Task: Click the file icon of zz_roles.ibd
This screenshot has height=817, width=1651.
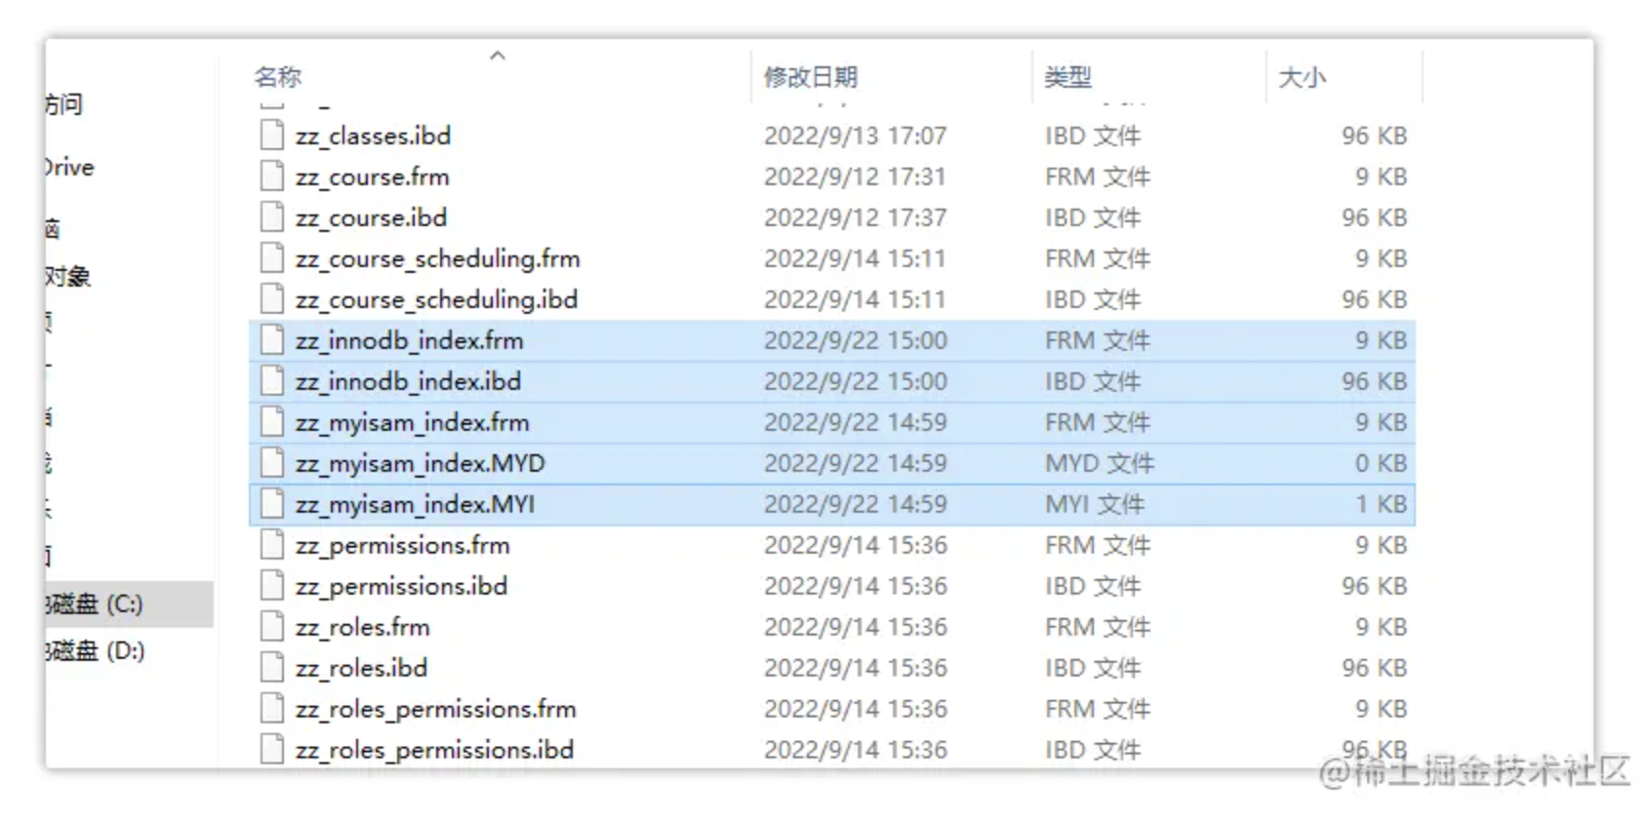Action: tap(272, 667)
